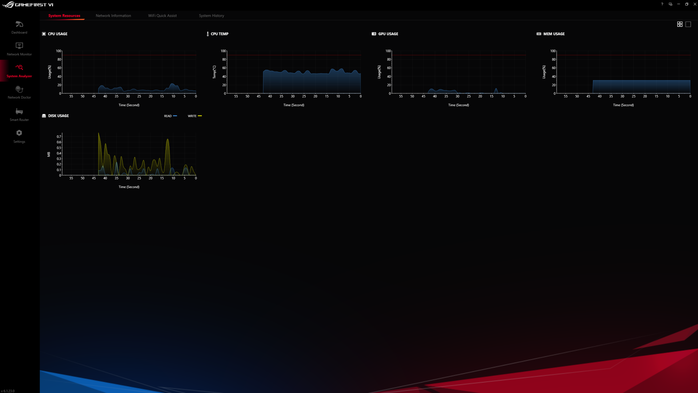Switch to the Network Information tab
The width and height of the screenshot is (698, 393).
point(113,16)
